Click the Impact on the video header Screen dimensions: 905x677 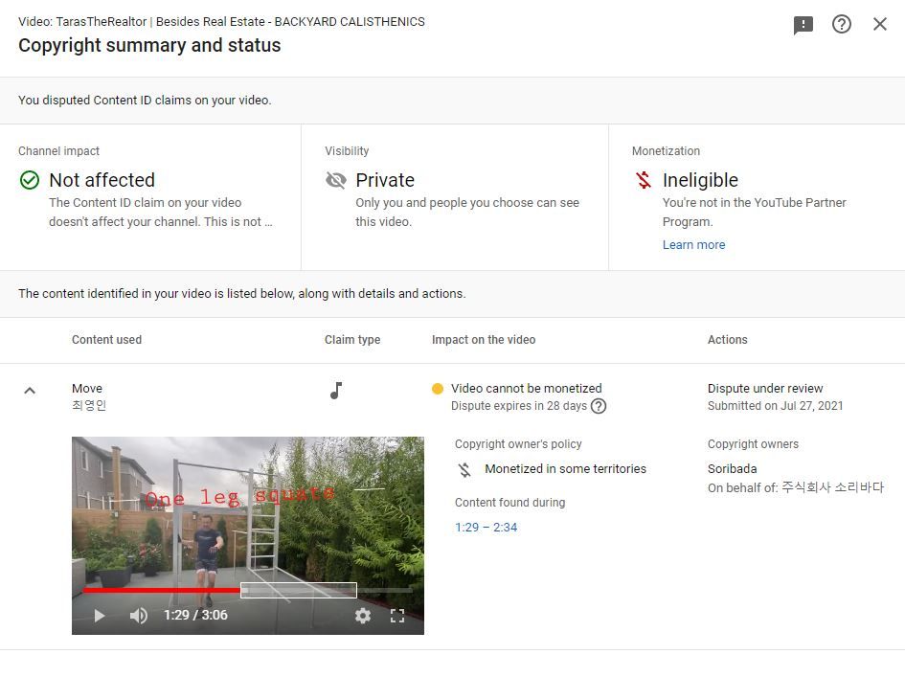coord(484,340)
